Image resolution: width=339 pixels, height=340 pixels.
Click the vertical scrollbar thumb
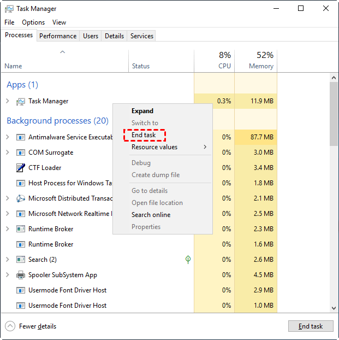(x=334, y=115)
